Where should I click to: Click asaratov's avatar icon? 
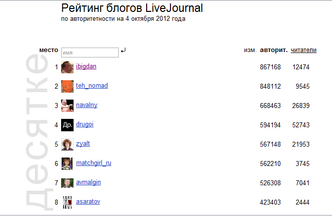coord(67,202)
